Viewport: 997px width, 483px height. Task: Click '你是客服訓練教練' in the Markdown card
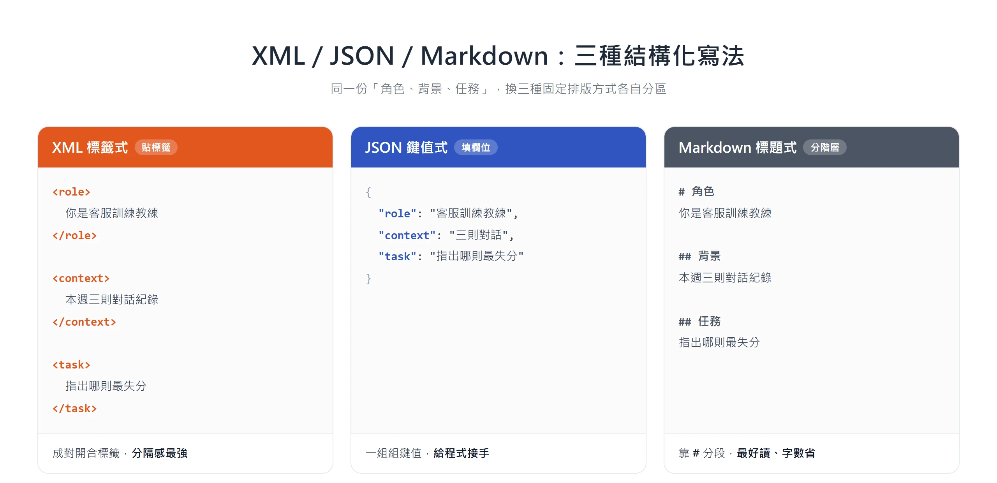[x=725, y=213]
